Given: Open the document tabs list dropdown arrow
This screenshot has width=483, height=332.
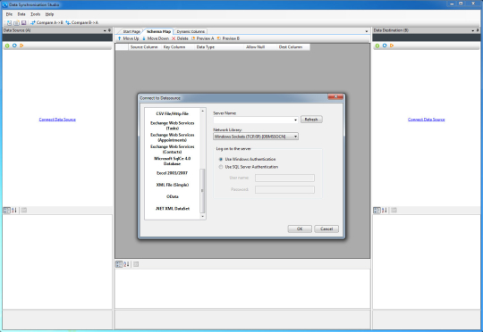Looking at the screenshot, I should [367, 31].
